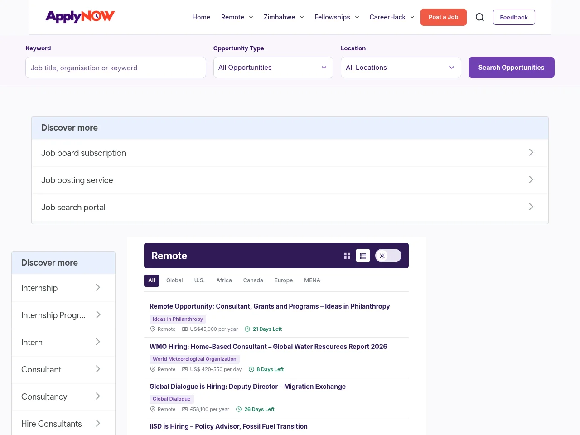580x435 pixels.
Task: Open the Location dropdown
Action: tap(401, 68)
